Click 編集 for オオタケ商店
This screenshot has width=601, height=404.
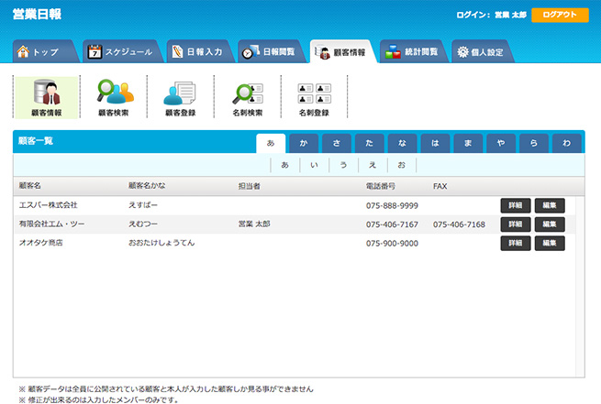click(x=550, y=243)
